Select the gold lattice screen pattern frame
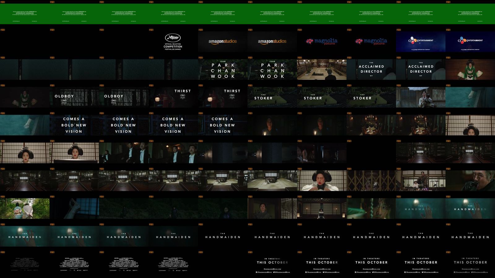This screenshot has width=495, height=278. click(371, 181)
